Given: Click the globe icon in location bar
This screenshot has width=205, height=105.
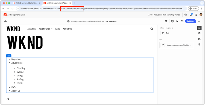Looking at the screenshot, I should pyautogui.click(x=68, y=21).
